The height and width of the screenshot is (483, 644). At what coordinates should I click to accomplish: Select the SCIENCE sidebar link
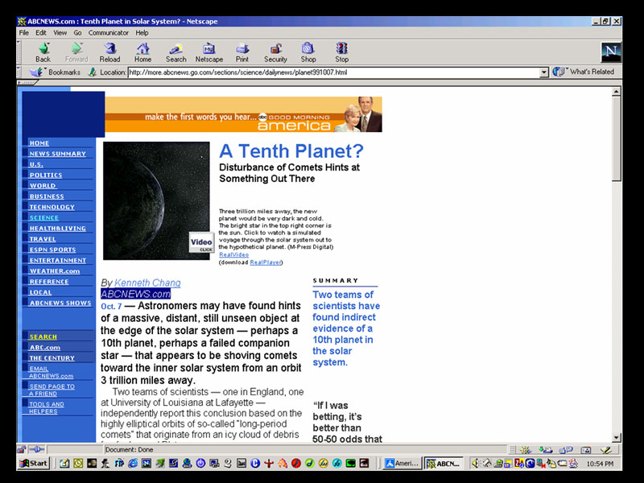point(44,217)
